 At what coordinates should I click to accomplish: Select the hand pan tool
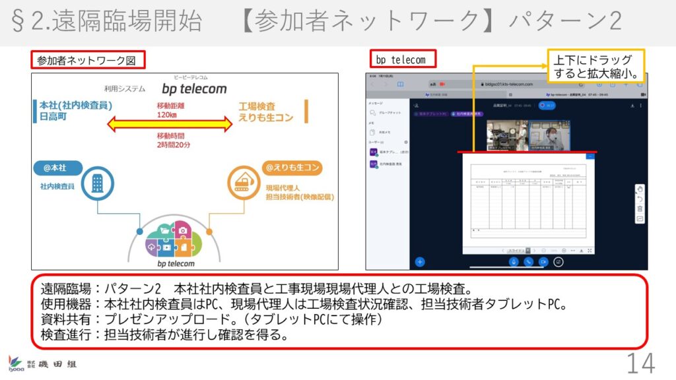[x=639, y=190]
